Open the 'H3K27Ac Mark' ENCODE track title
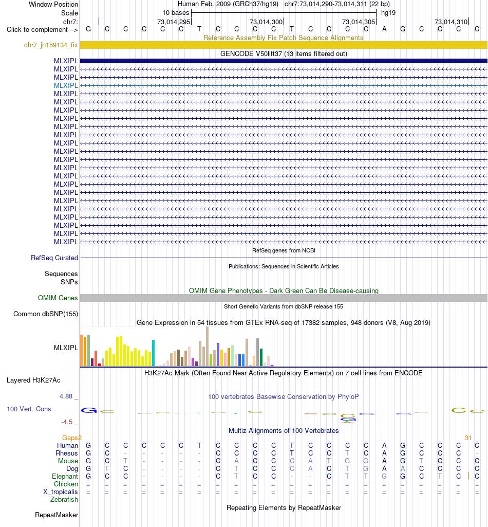The height and width of the screenshot is (527, 488). coord(284,373)
